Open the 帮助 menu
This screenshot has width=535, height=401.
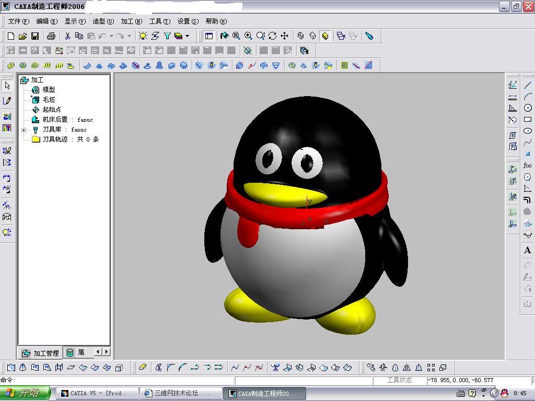(216, 21)
